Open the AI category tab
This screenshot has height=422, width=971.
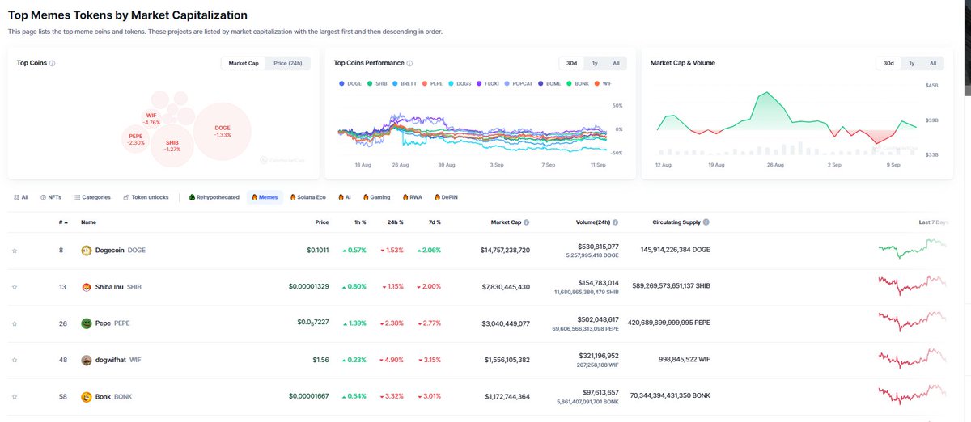(x=346, y=197)
